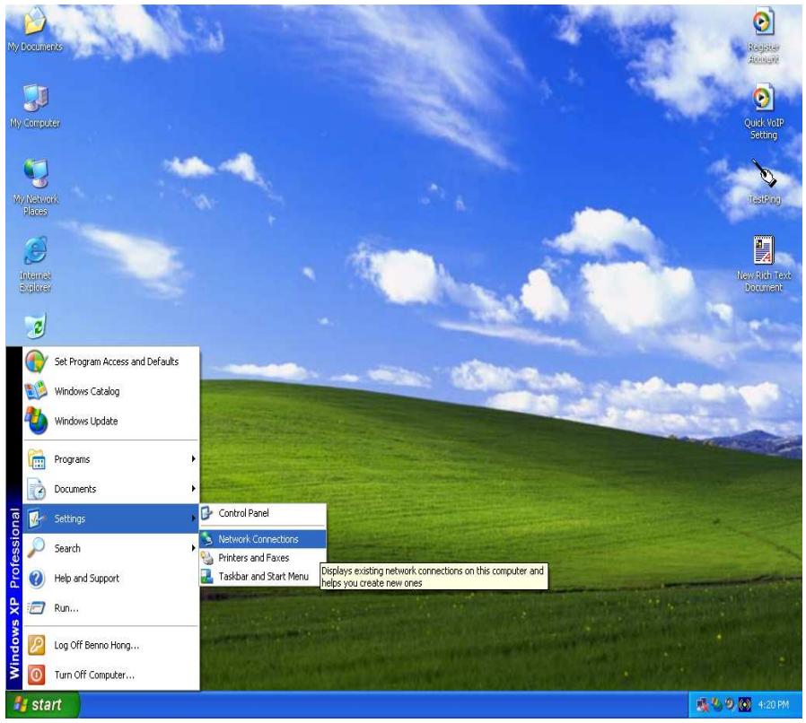Screen dimensions: 806x723
Task: Open Taskbar and Start Menu settings
Action: (263, 577)
